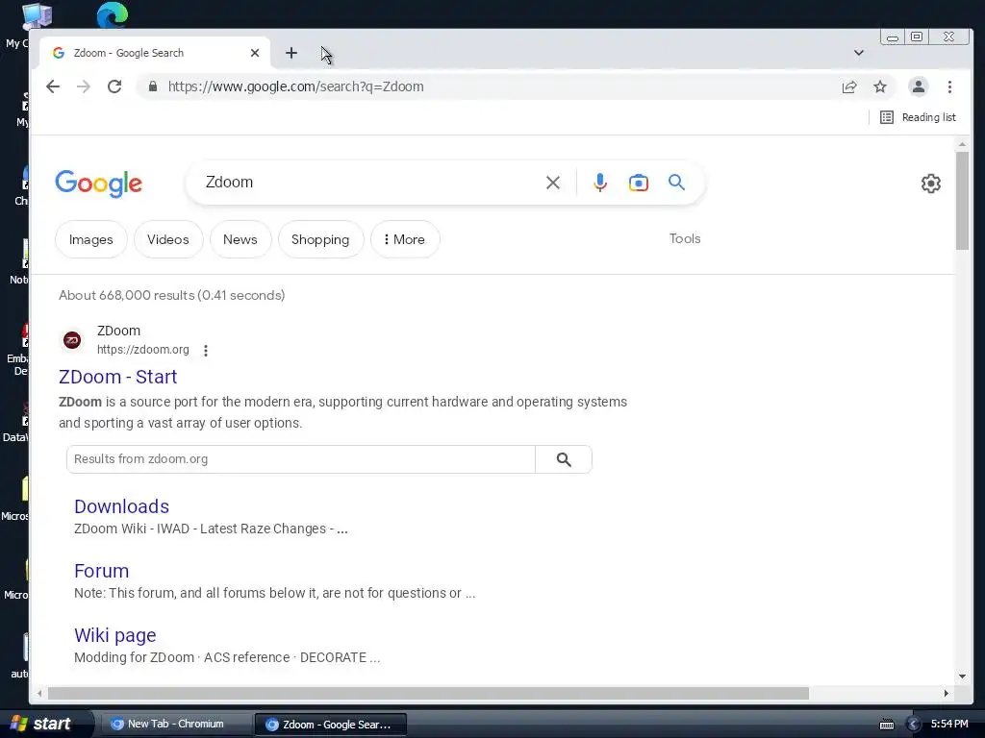Screen dimensions: 985x738
Task: Click the zdoom.org site search magnifier
Action: coord(564,459)
